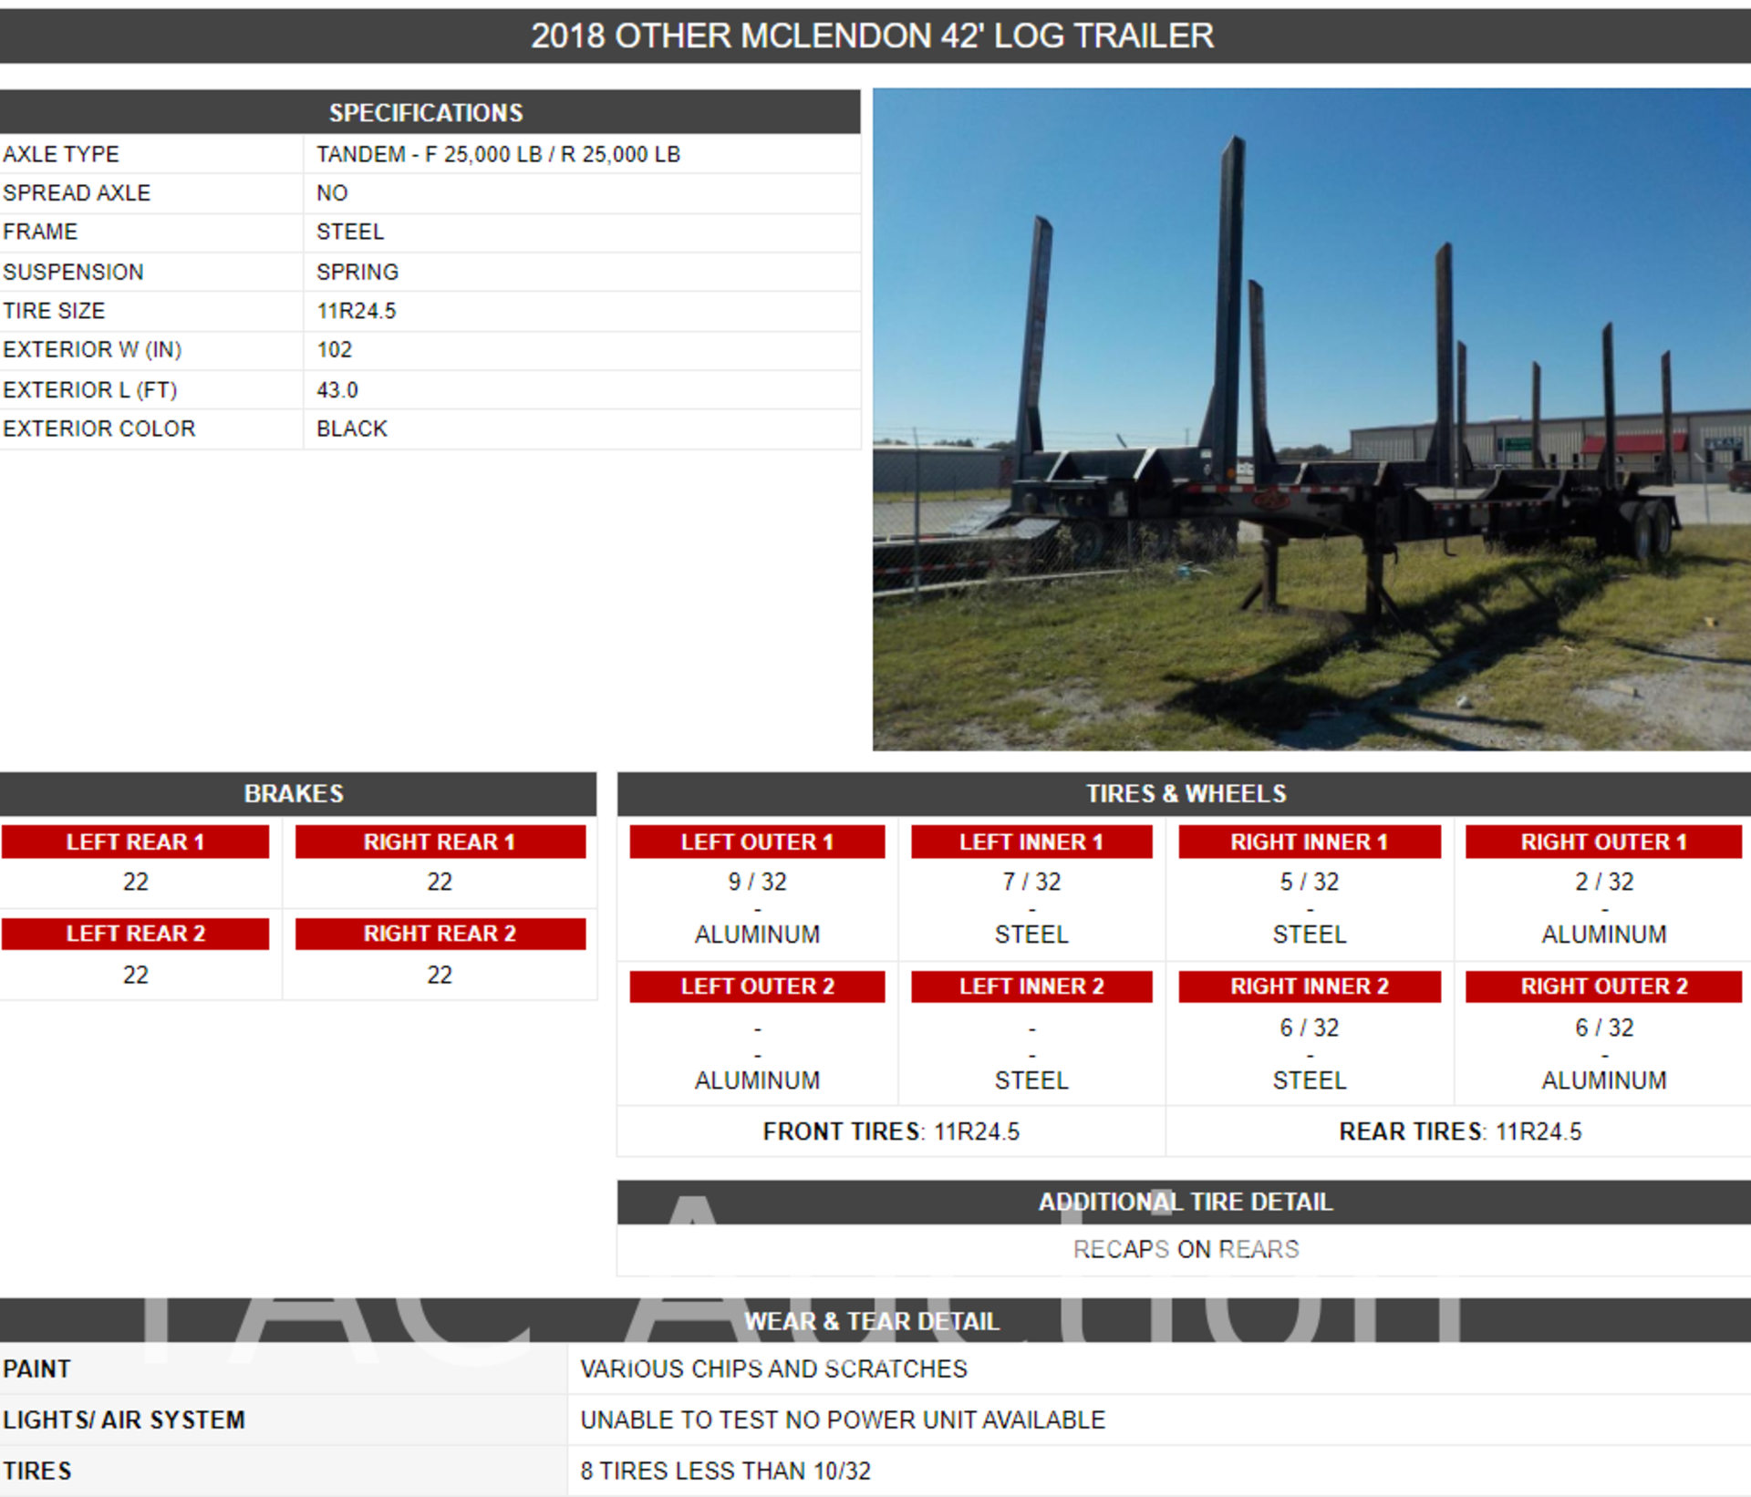Select UNABLE TO TEST NO POWER UNIT text
Image resolution: width=1751 pixels, height=1497 pixels.
[843, 1420]
